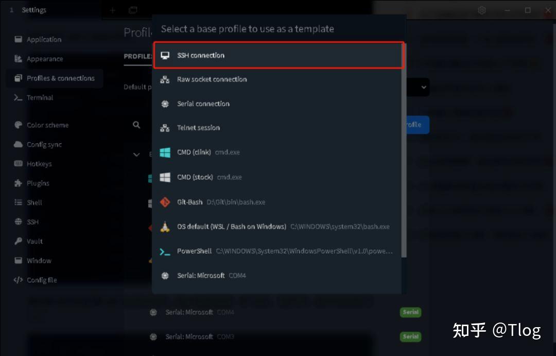Focus the base profile template search field
The width and height of the screenshot is (556, 356).
[279, 29]
